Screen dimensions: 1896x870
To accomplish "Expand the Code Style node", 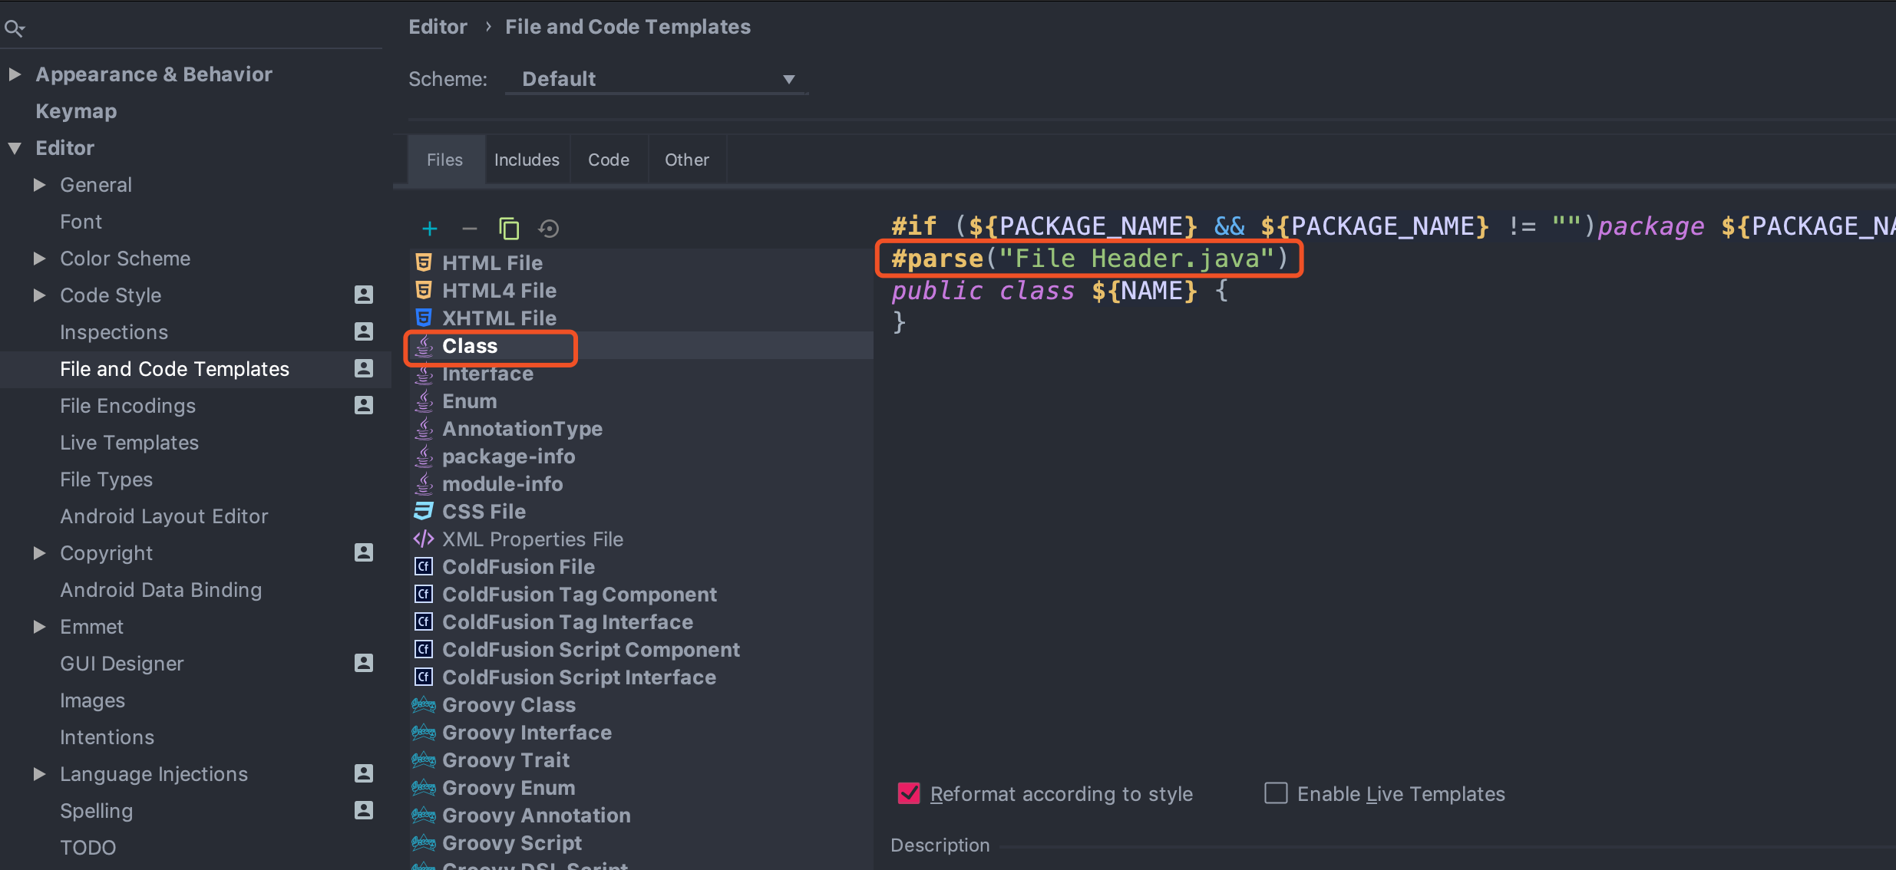I will tap(39, 295).
